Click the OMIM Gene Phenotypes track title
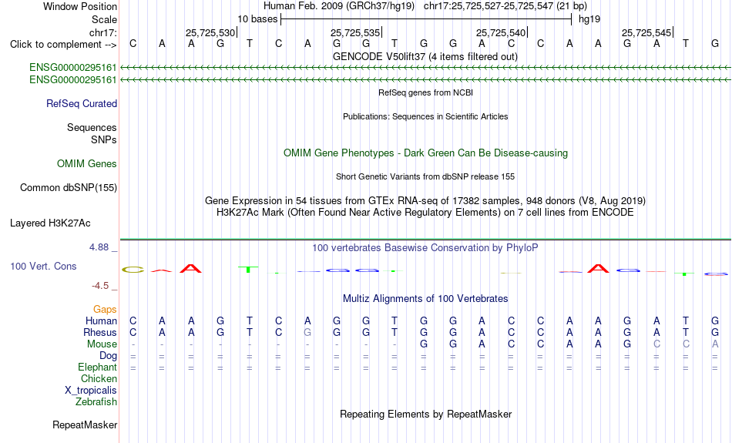Viewport: 732px width, 443px height. (426, 153)
